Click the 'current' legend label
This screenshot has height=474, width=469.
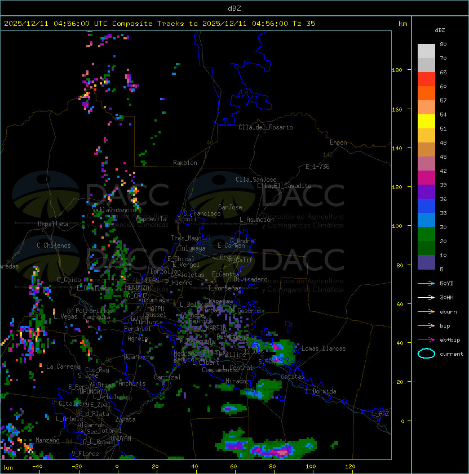pos(452,354)
